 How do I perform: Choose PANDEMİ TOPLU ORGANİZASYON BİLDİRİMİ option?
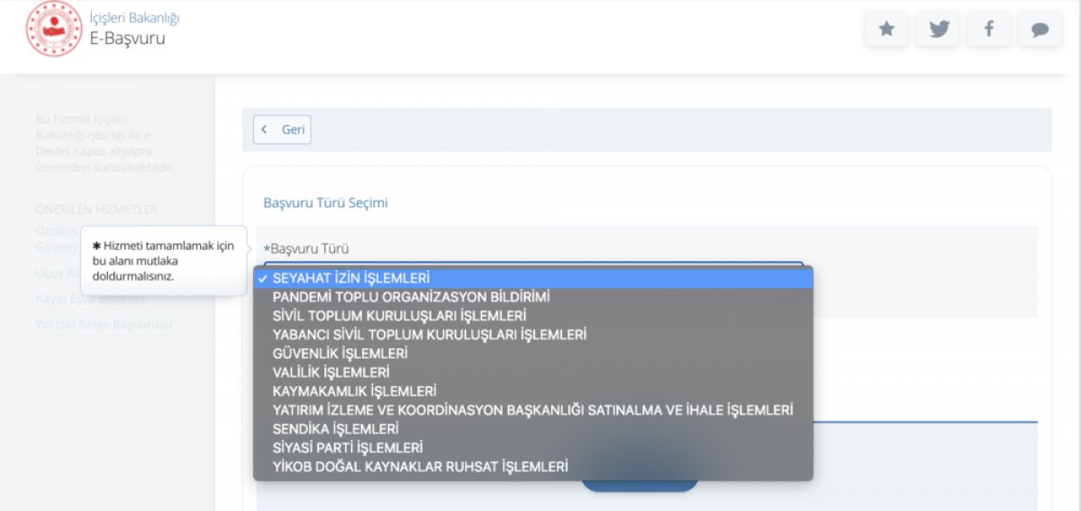tap(411, 297)
